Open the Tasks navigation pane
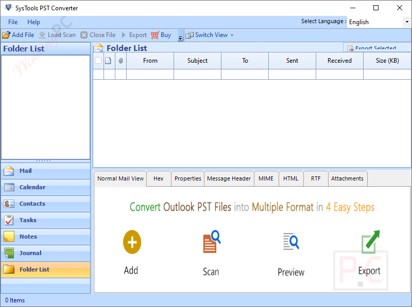This screenshot has height=307, width=412. pos(46,220)
